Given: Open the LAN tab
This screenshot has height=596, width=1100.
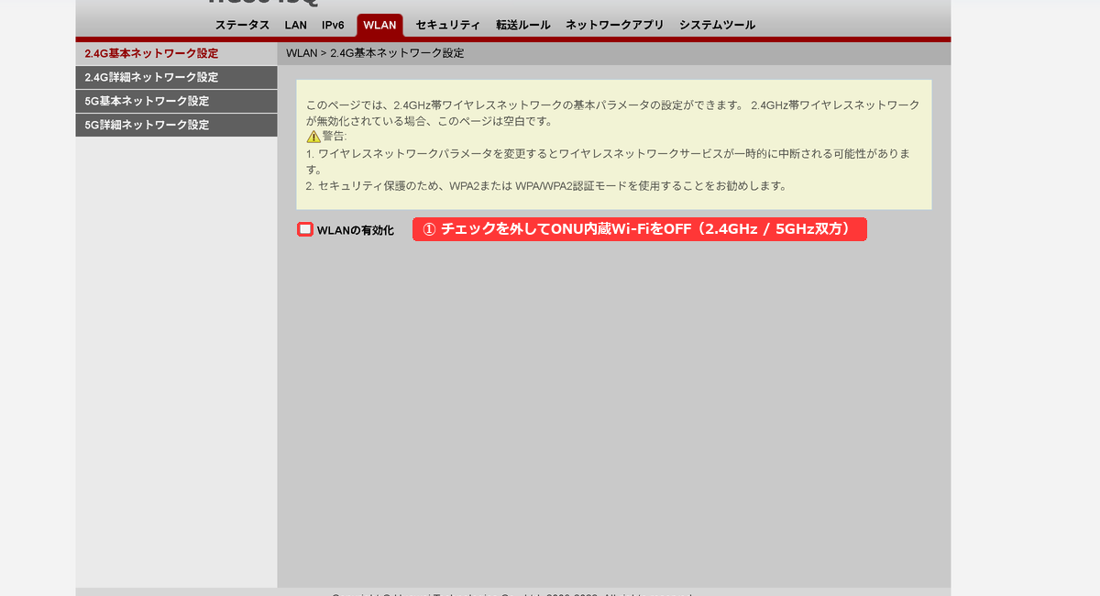Looking at the screenshot, I should point(295,25).
